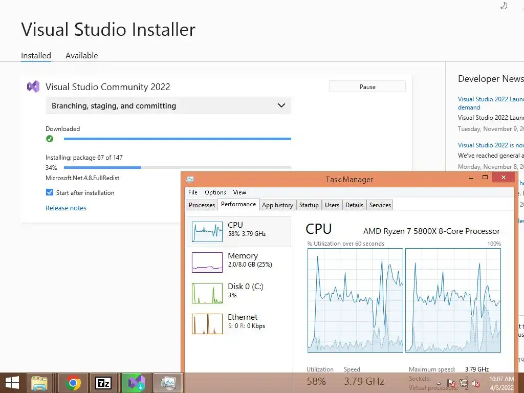Minimize the Task Manager window
The image size is (524, 393).
pyautogui.click(x=471, y=178)
